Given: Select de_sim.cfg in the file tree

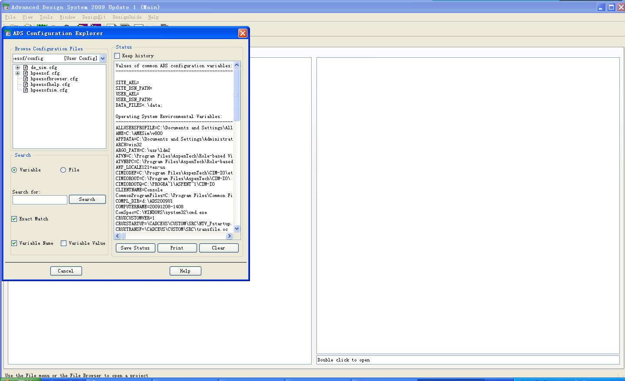Looking at the screenshot, I should [44, 68].
